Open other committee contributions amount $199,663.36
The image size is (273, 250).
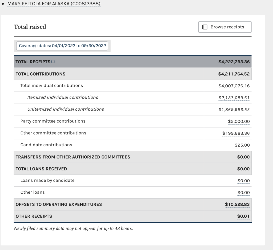click(236, 133)
